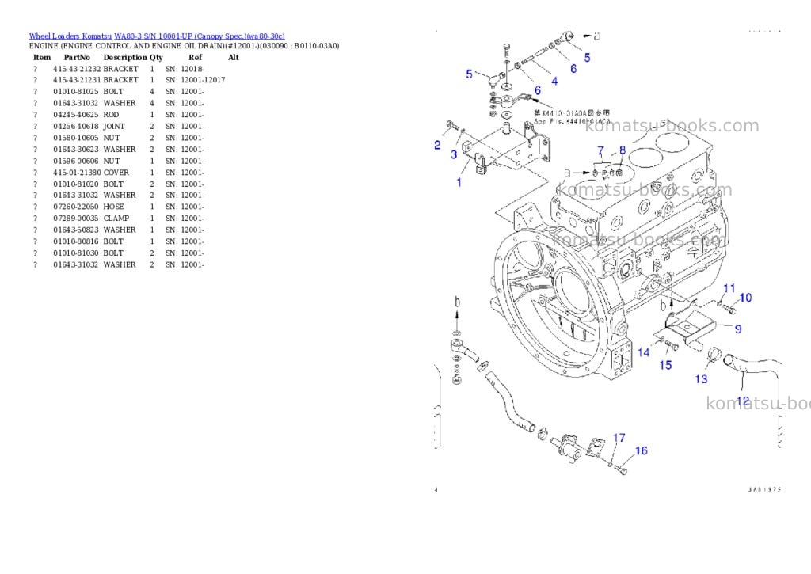Screen dimensions: 811x574
Task: Click callout number 8 in the diagram
Action: (623, 150)
